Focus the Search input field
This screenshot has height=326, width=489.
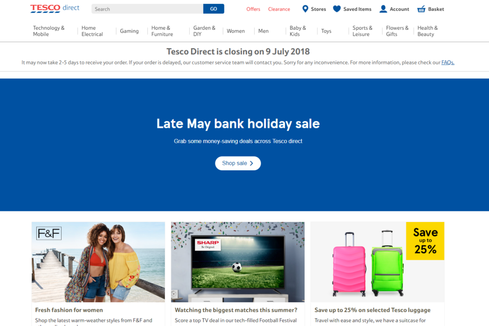pos(147,9)
